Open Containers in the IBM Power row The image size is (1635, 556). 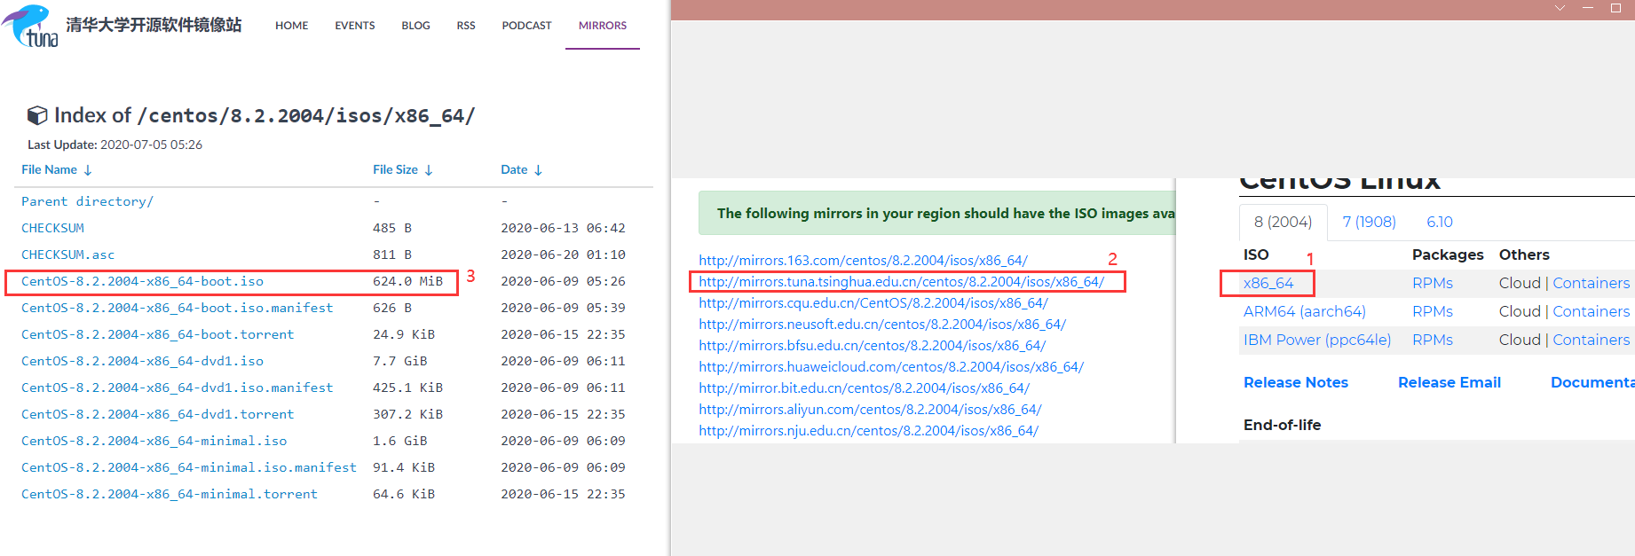click(x=1591, y=341)
